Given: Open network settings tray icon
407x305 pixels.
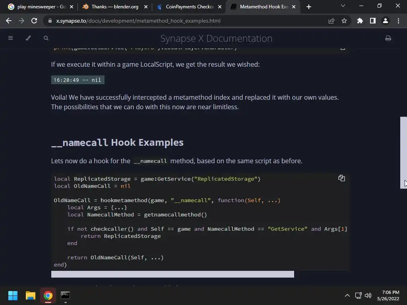Looking at the screenshot, I should pyautogui.click(x=359, y=295).
